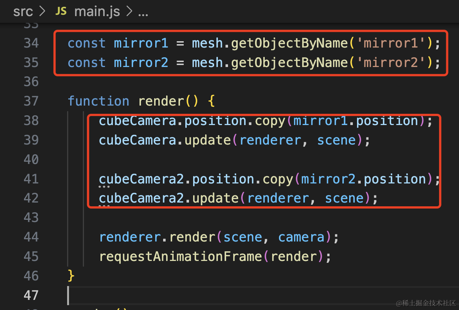This screenshot has width=459, height=310.
Task: Click the src breadcrumb segment
Action: click(x=23, y=12)
